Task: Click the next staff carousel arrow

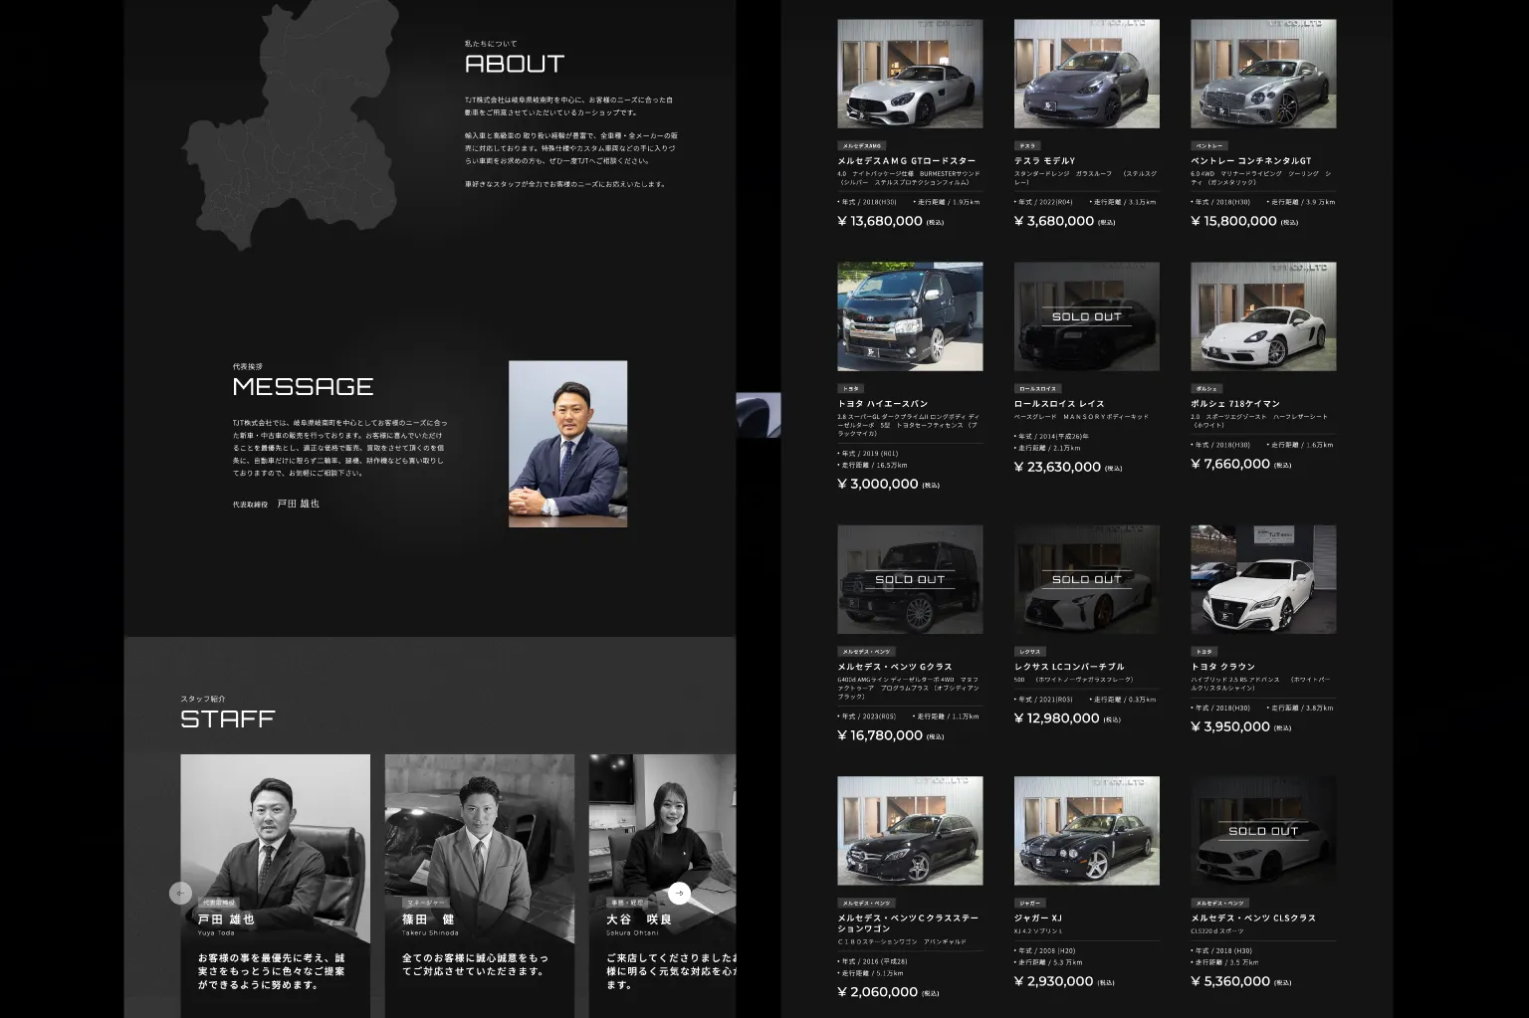Action: [679, 893]
